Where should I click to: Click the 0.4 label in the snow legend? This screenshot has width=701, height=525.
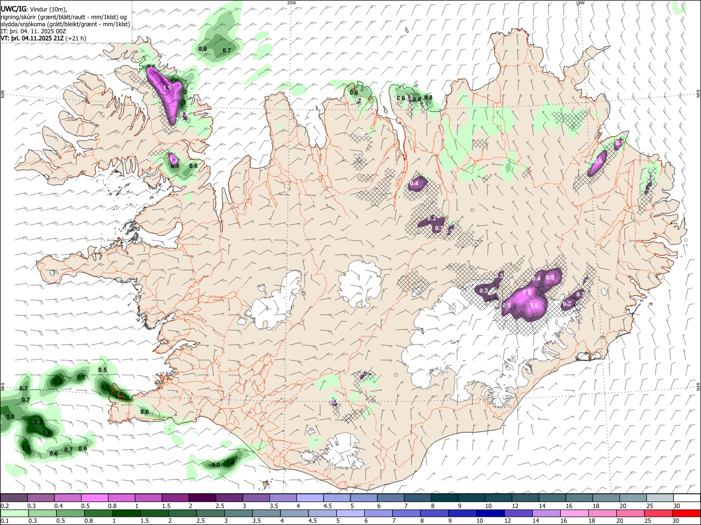pos(59,506)
